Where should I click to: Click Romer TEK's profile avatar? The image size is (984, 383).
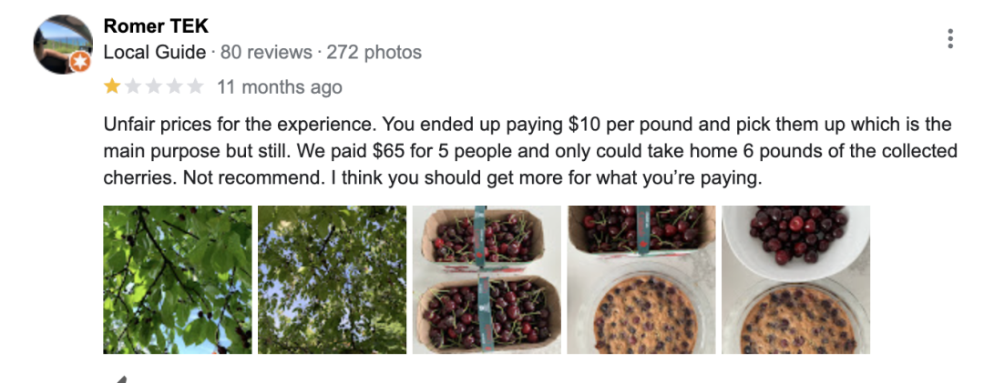click(x=61, y=45)
